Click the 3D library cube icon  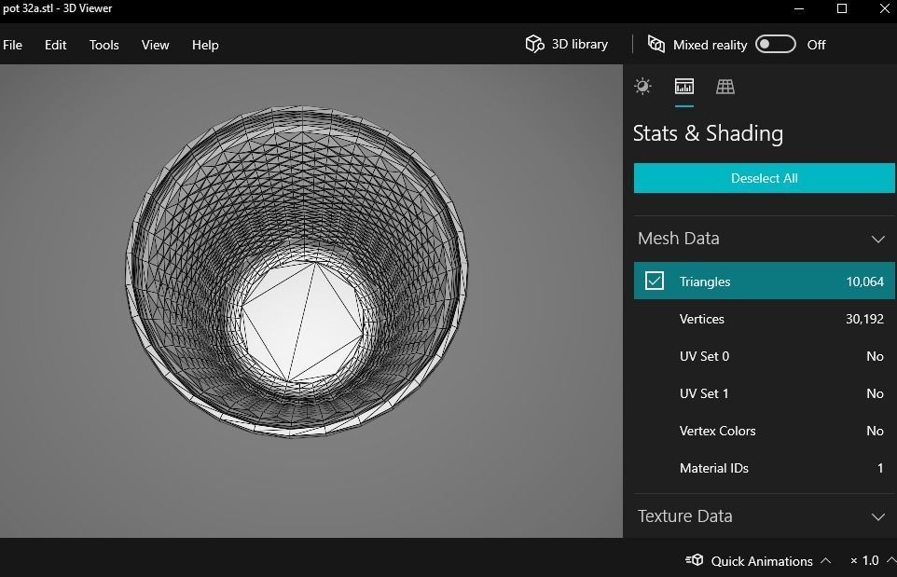[x=534, y=44]
